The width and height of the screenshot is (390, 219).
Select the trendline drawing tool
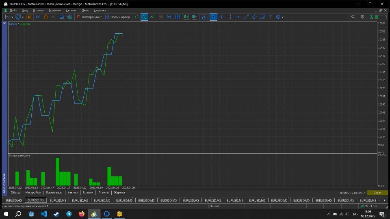[246, 17]
